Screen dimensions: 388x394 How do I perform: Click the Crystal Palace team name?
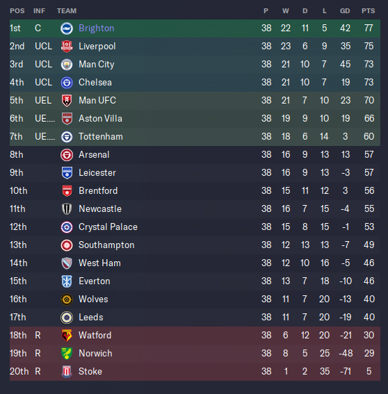(x=108, y=227)
